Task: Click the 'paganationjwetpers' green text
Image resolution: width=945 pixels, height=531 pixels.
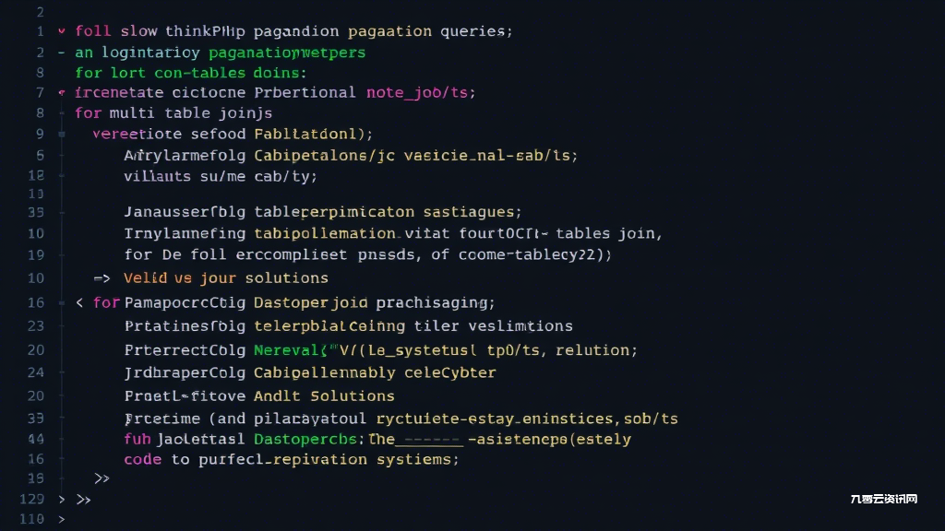Action: pyautogui.click(x=286, y=53)
